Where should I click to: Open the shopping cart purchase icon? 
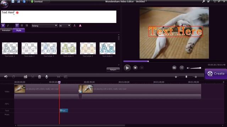[208, 1]
